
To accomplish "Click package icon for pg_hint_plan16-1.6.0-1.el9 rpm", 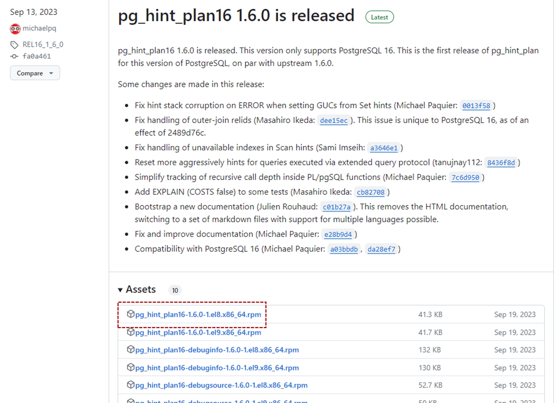I will pos(130,332).
